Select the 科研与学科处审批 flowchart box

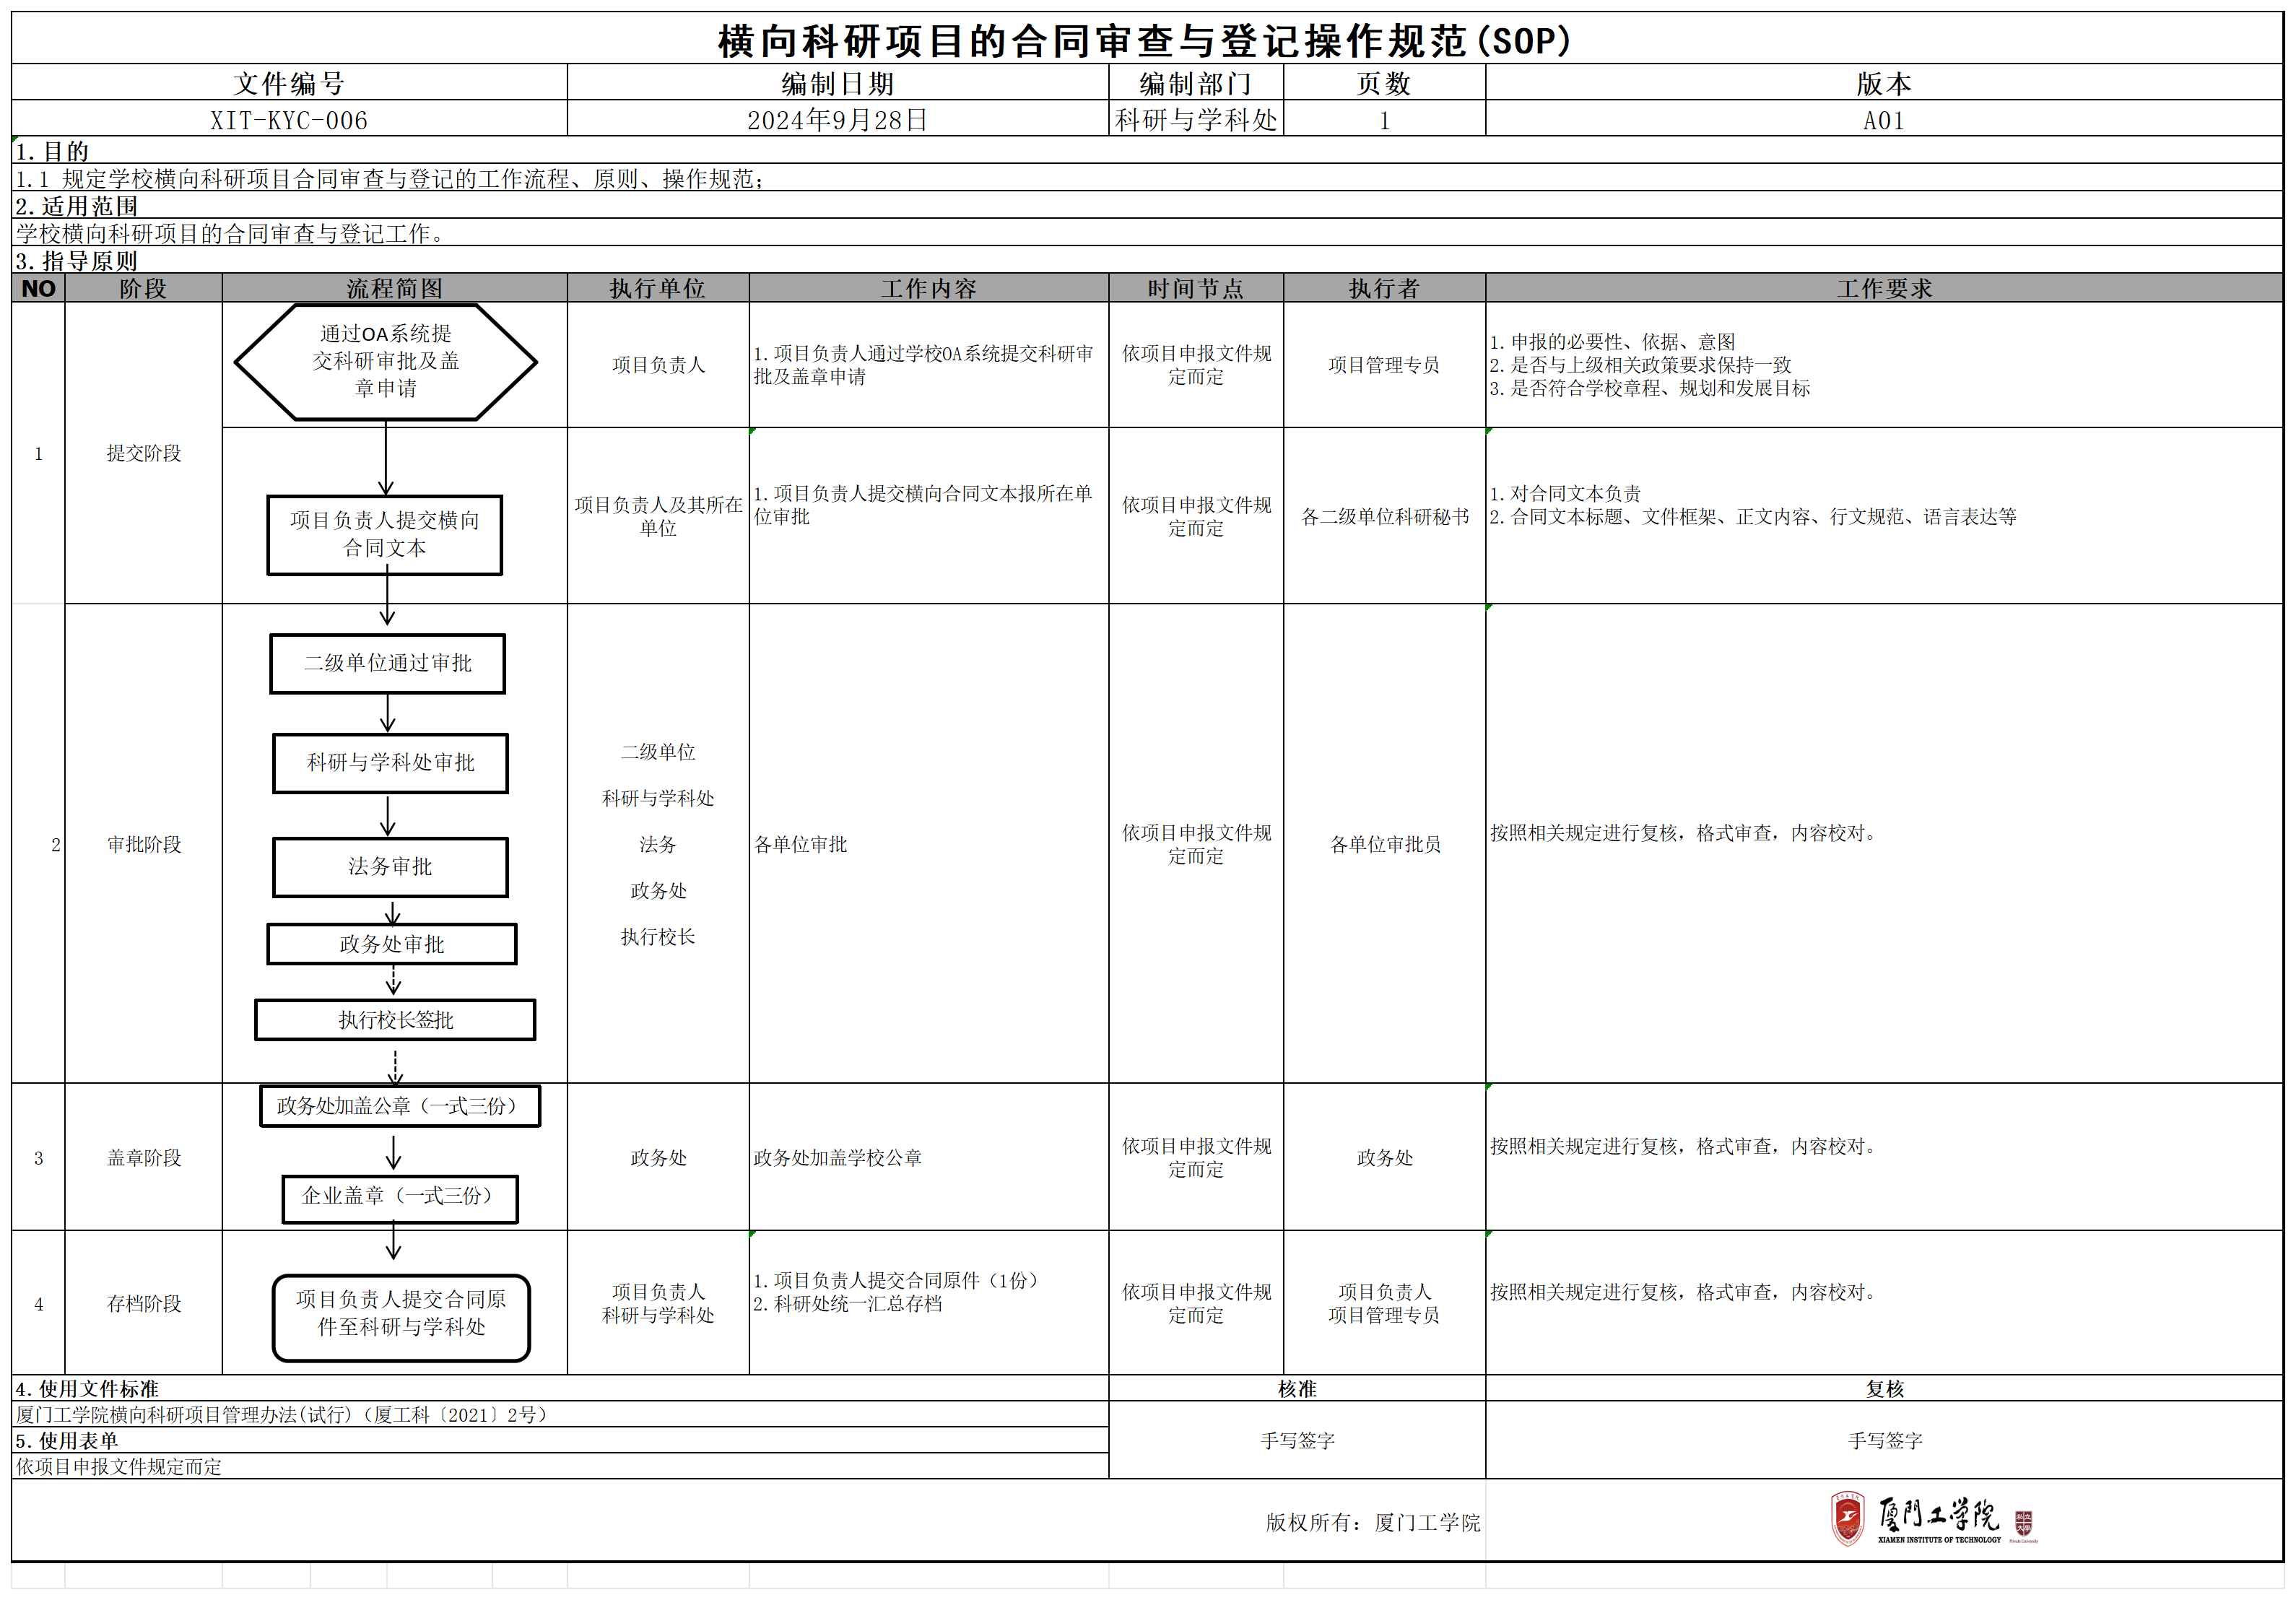[x=391, y=763]
